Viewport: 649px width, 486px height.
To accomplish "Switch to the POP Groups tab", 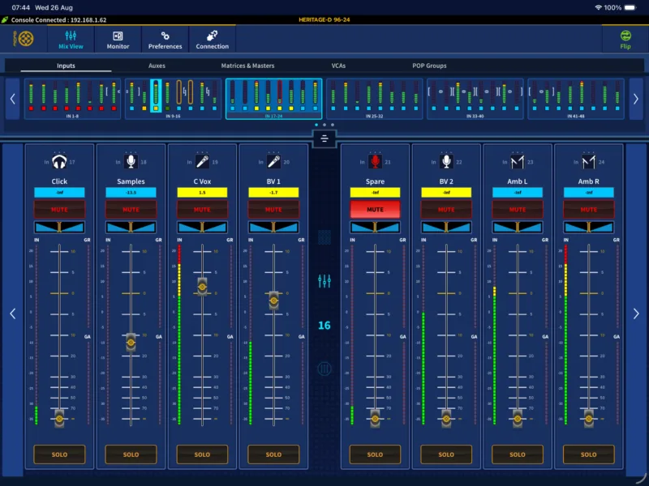I will pyautogui.click(x=429, y=66).
